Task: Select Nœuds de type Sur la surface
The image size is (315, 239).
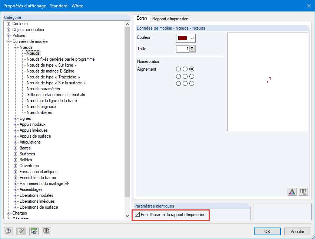Action: click(56, 83)
